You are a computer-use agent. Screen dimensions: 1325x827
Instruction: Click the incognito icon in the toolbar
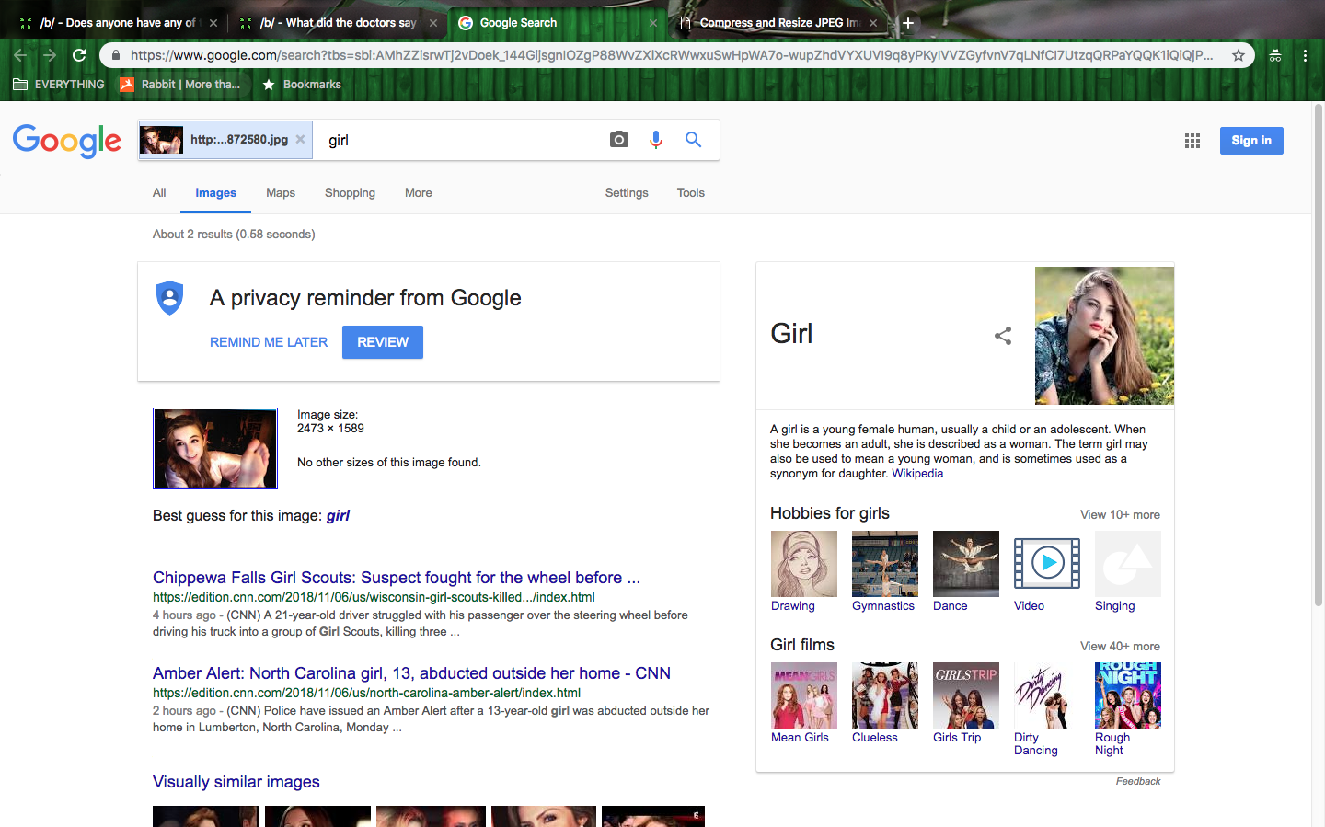coord(1275,55)
